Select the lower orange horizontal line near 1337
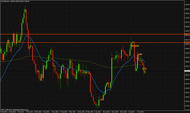The image size is (190, 113). pos(92,42)
